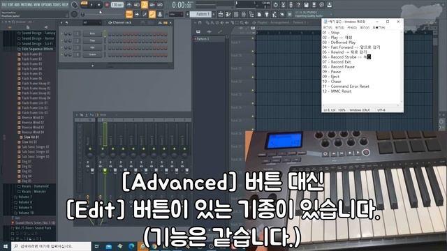Click the transport Stop button
447x251 pixels.
[99, 5]
